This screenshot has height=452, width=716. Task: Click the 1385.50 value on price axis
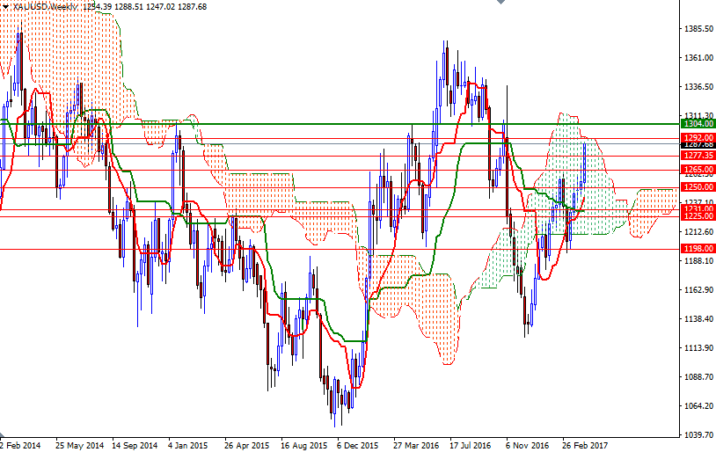[698, 29]
